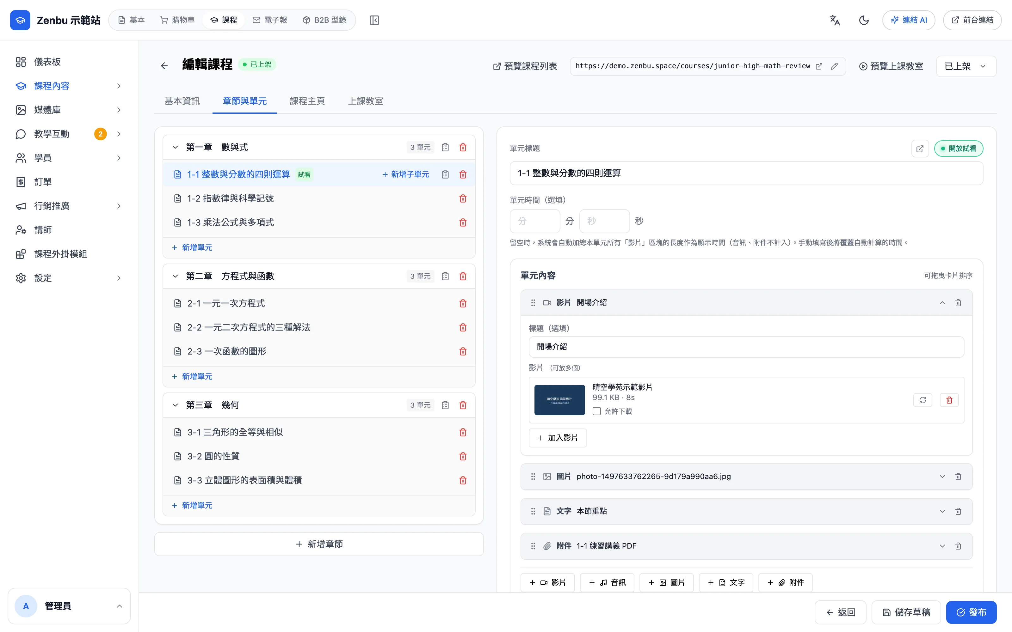Viewport: 1012px width, 632px height.
Task: Click the 單元標題 input field
Action: click(746, 173)
